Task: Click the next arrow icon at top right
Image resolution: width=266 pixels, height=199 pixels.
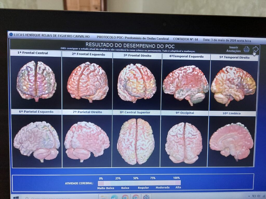Action: pyautogui.click(x=255, y=49)
